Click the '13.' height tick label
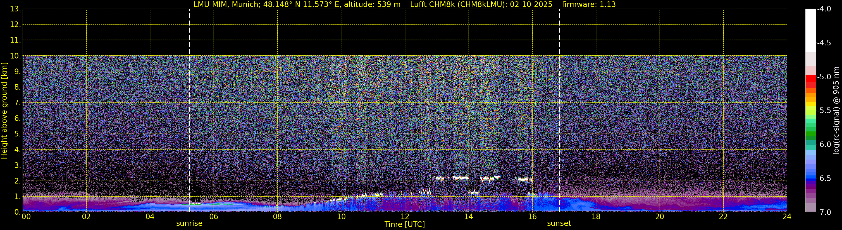This screenshot has height=230, width=842. tap(15, 9)
